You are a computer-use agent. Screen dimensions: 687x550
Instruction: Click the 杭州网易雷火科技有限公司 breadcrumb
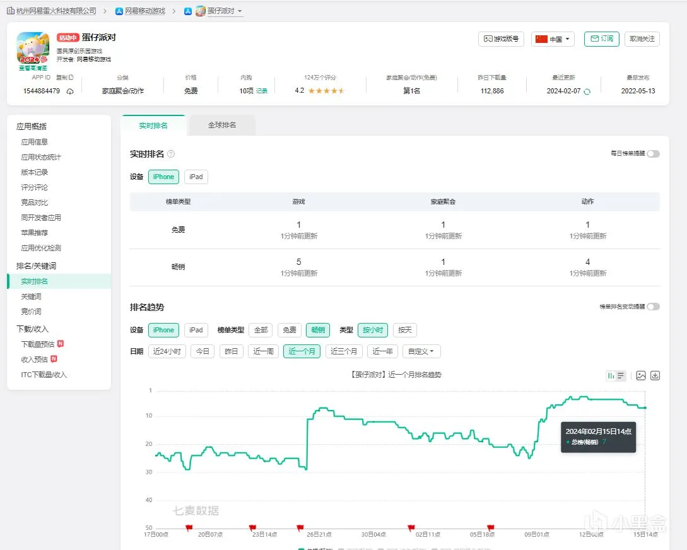pyautogui.click(x=56, y=11)
